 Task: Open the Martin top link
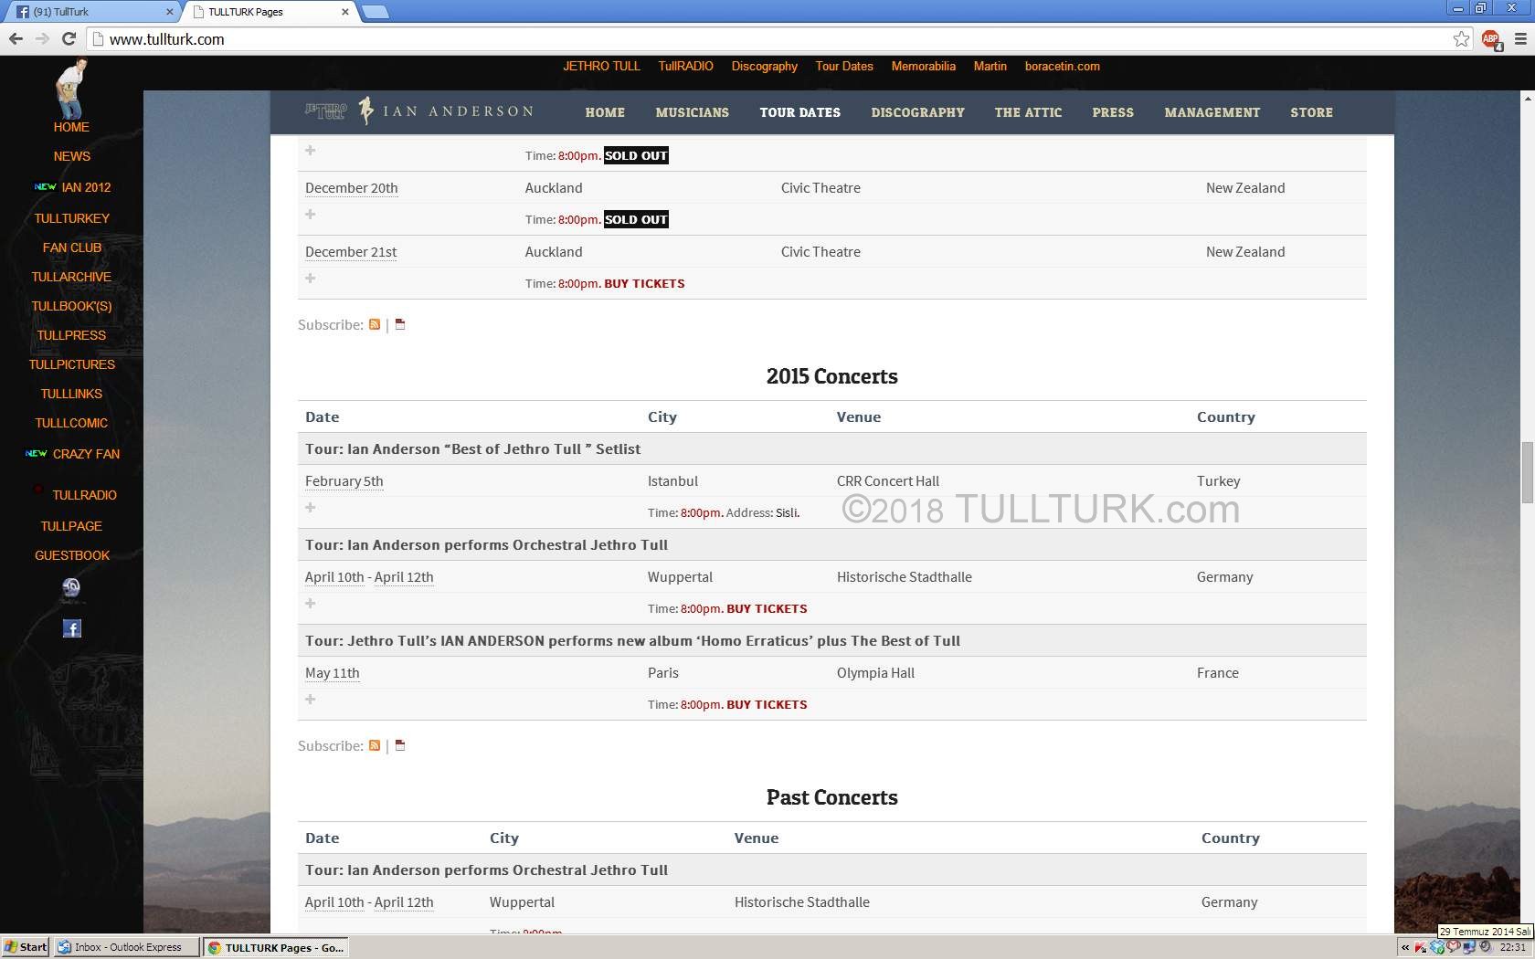coord(990,66)
